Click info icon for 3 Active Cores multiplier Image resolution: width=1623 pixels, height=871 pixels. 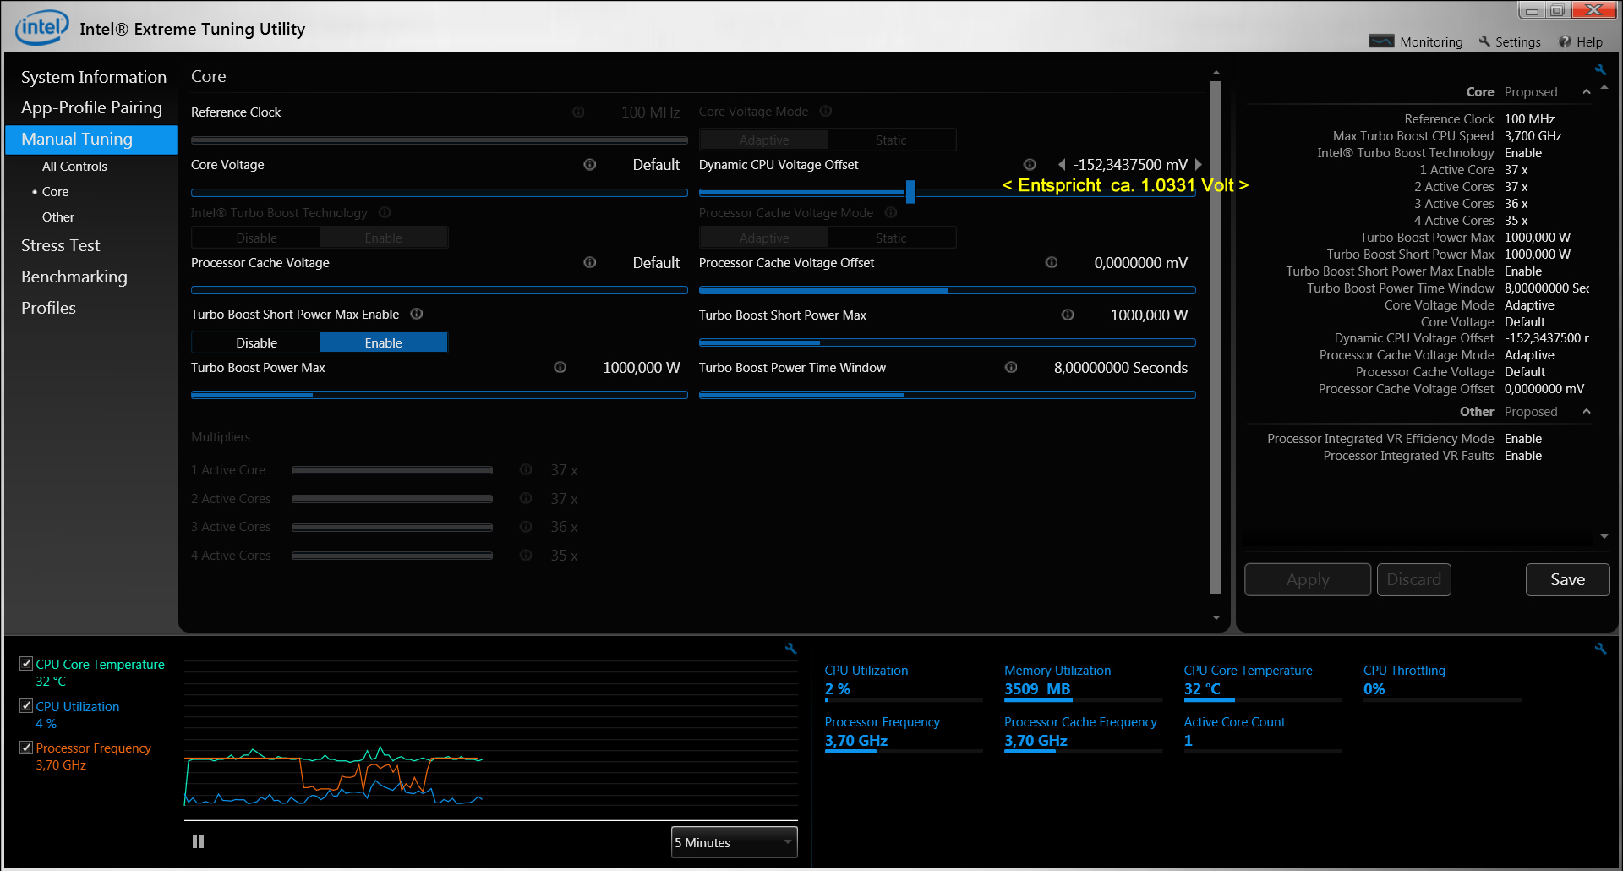click(526, 527)
